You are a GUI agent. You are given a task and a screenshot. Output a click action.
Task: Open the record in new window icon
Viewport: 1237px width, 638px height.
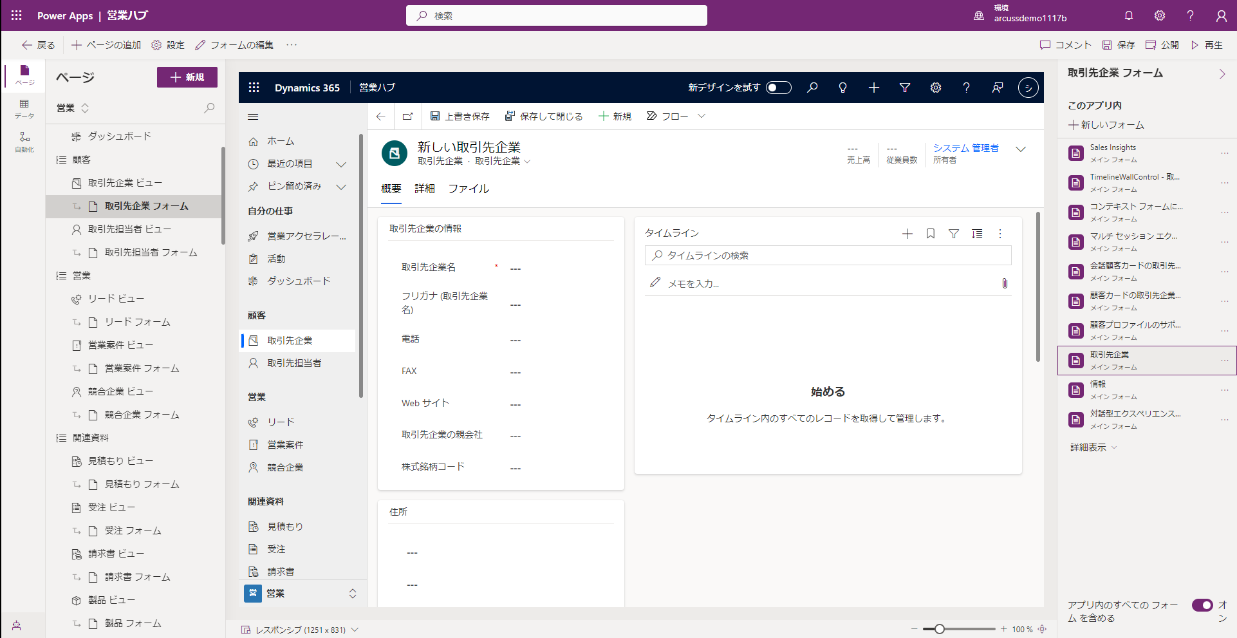407,117
